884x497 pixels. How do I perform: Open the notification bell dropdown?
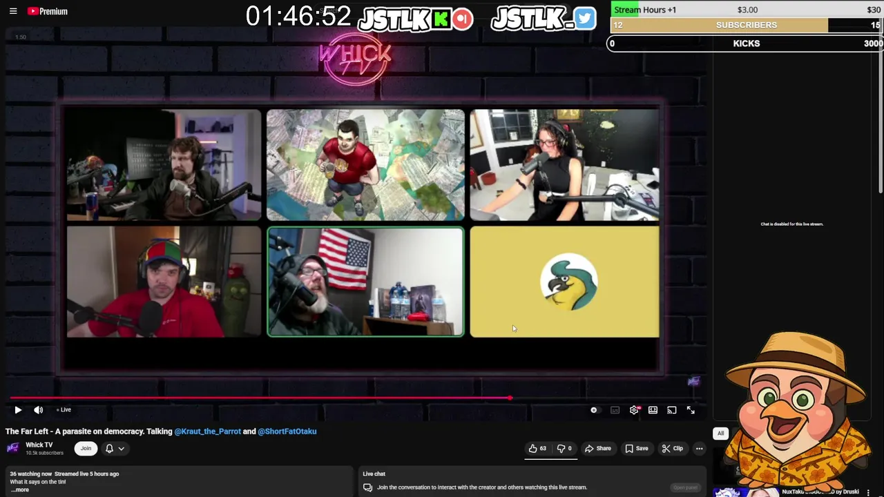(x=115, y=449)
